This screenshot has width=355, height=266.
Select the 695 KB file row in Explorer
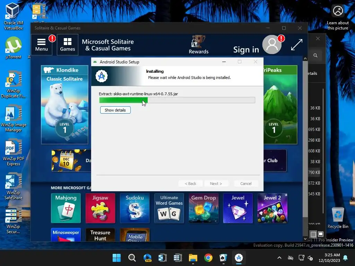point(314,130)
